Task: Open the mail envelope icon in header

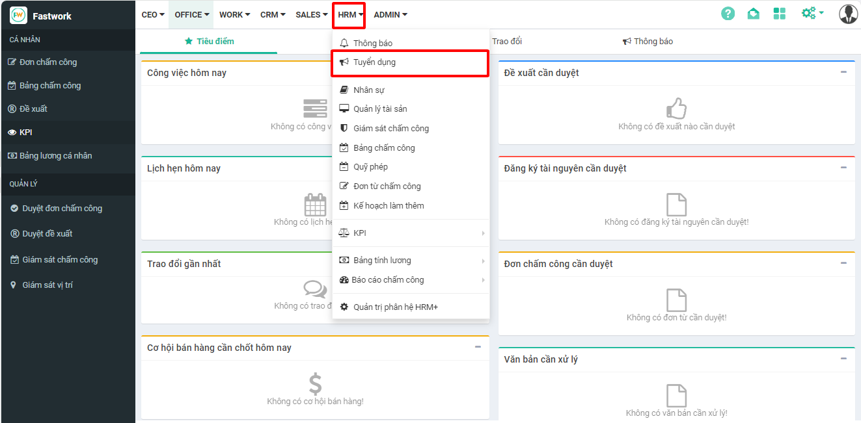Action: (x=753, y=14)
